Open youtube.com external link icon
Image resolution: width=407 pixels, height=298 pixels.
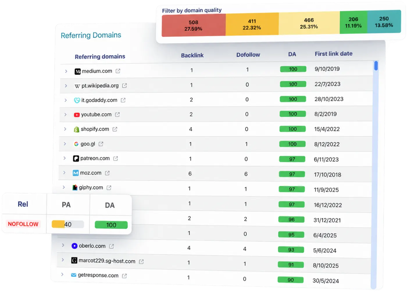117,115
